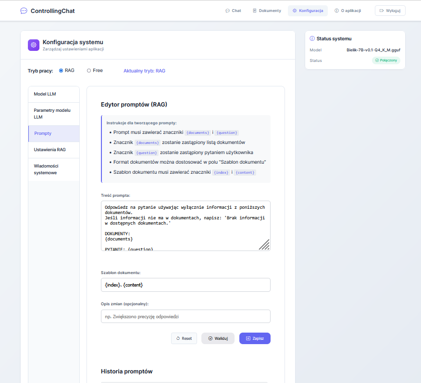421x383 pixels.
Task: Open the O aplikacji page
Action: (347, 11)
